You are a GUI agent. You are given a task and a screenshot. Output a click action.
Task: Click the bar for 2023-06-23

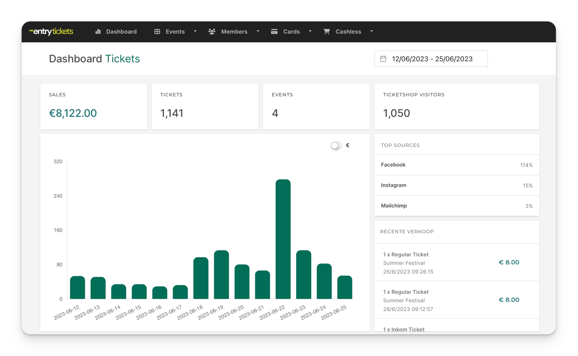click(x=304, y=275)
